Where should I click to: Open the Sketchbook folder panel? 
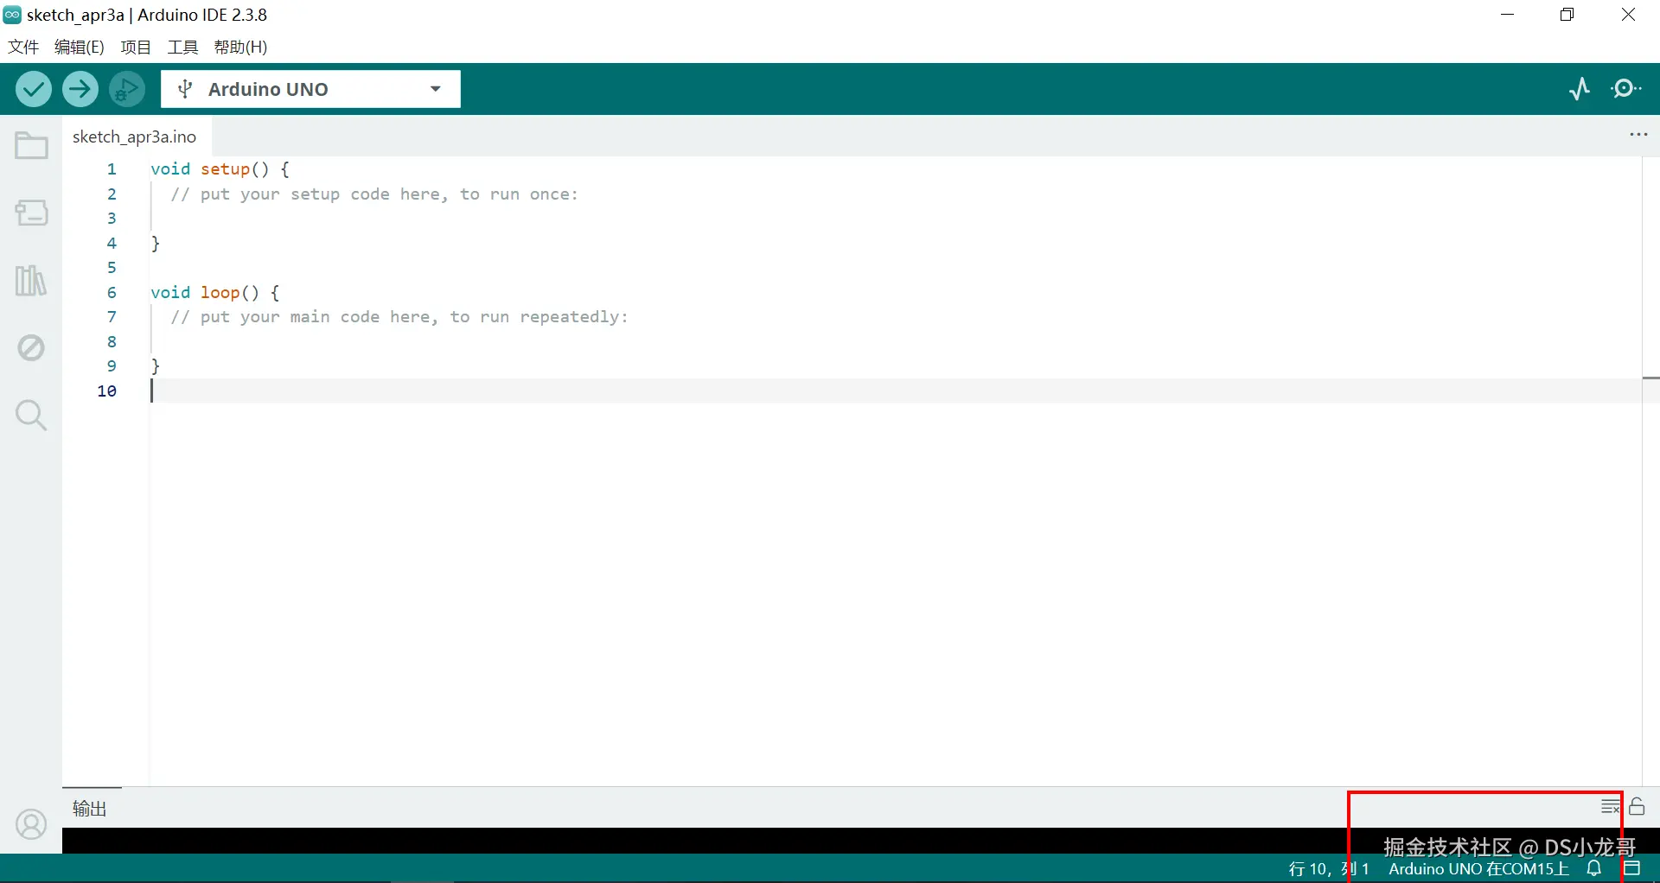pos(31,145)
